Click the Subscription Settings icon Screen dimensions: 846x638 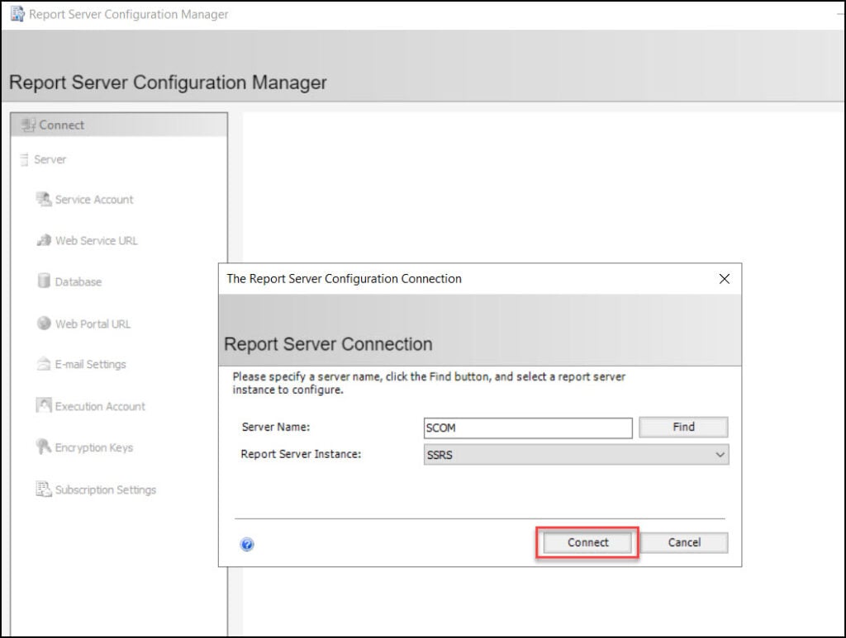pos(44,489)
